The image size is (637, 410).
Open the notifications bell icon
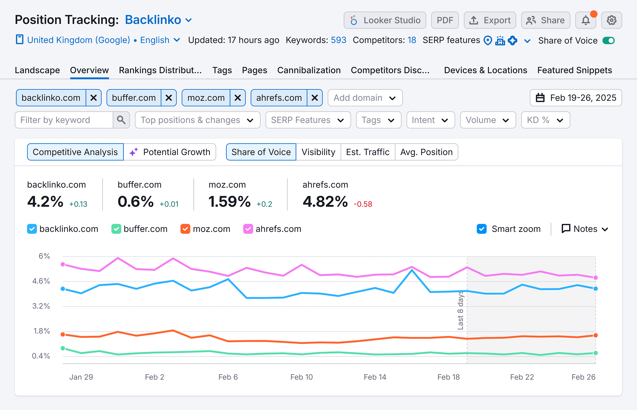click(x=586, y=20)
